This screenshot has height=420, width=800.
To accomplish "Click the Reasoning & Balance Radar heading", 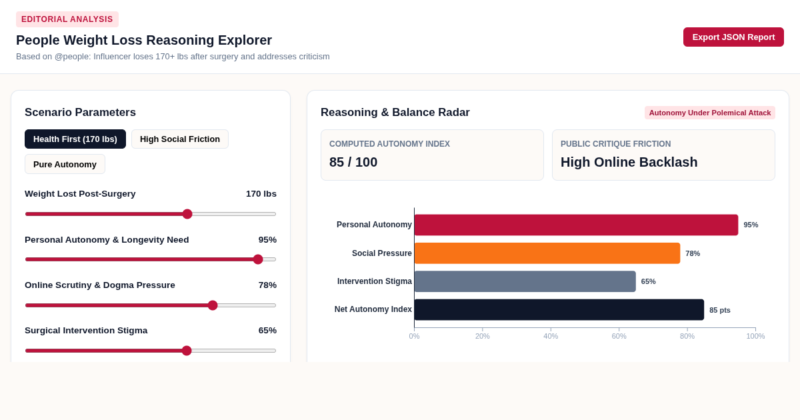I will tap(395, 113).
